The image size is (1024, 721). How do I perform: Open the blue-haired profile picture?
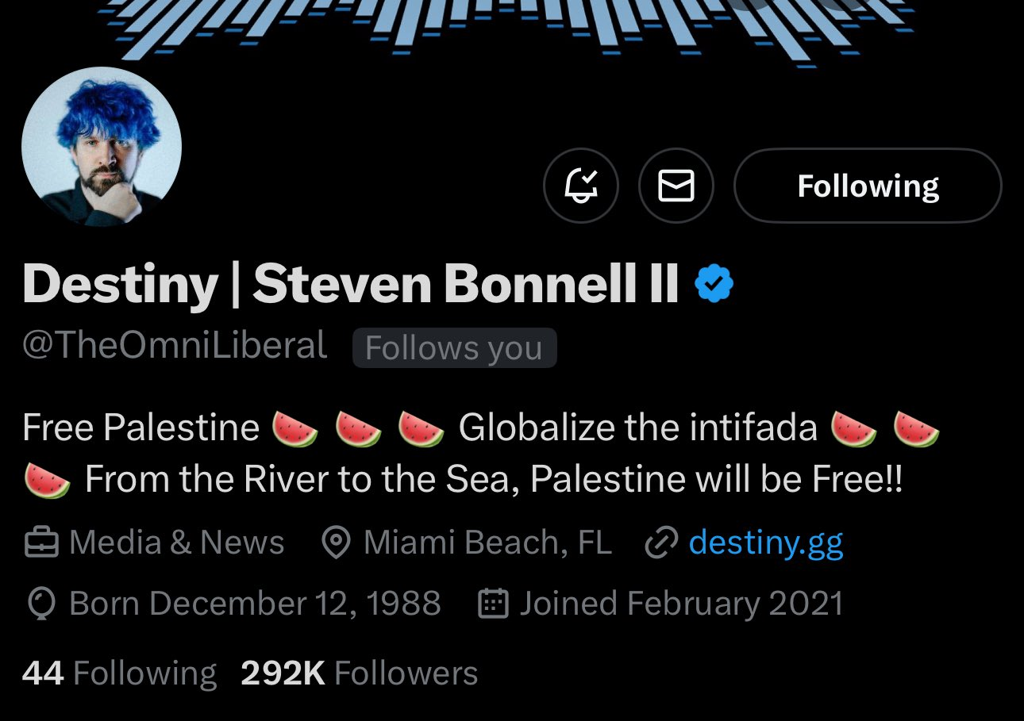pos(102,148)
